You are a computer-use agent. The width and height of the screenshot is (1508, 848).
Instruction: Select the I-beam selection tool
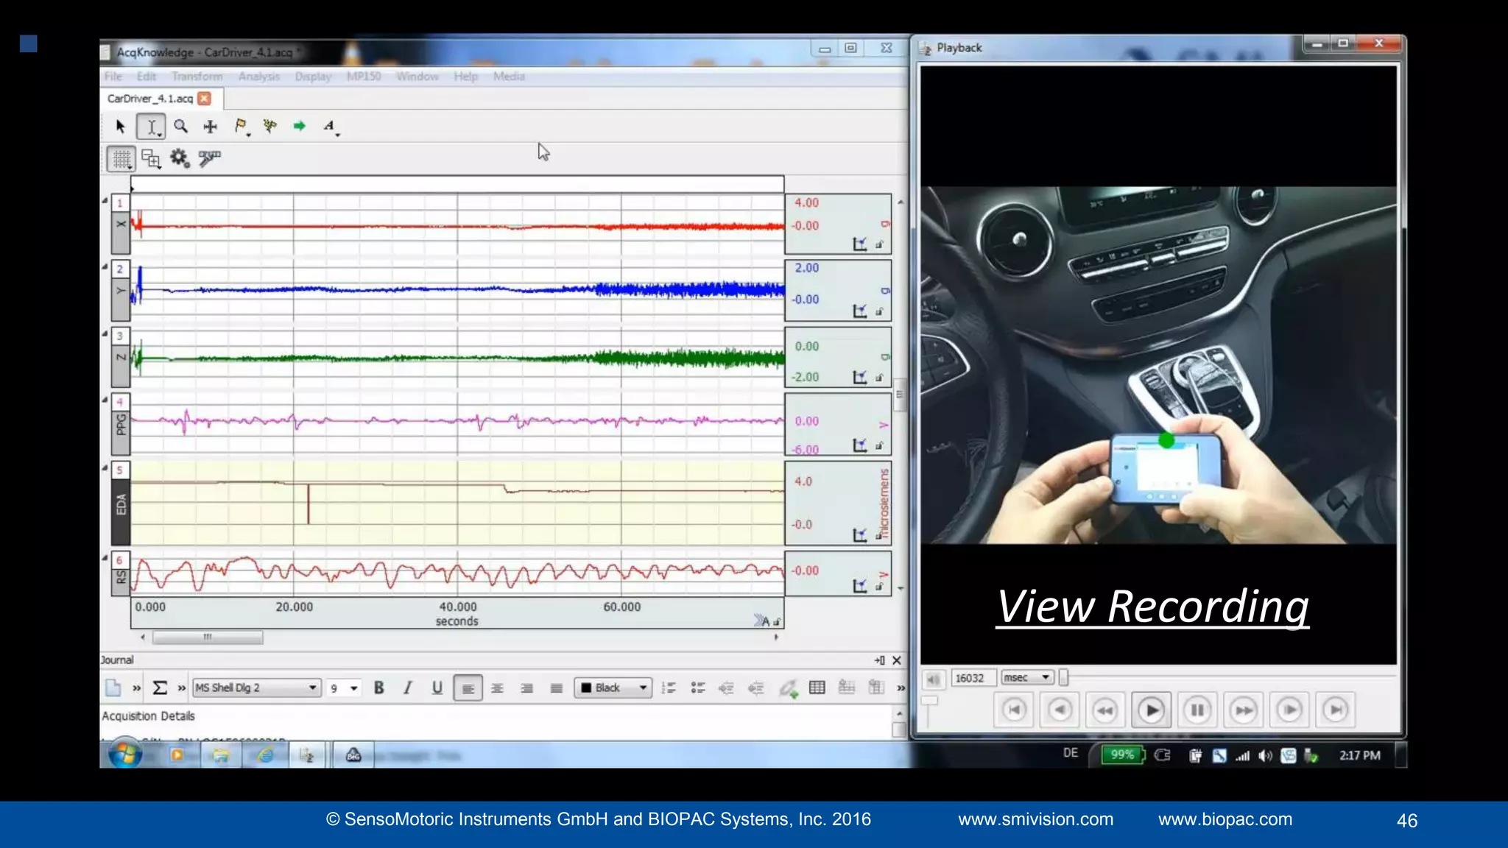tap(151, 127)
